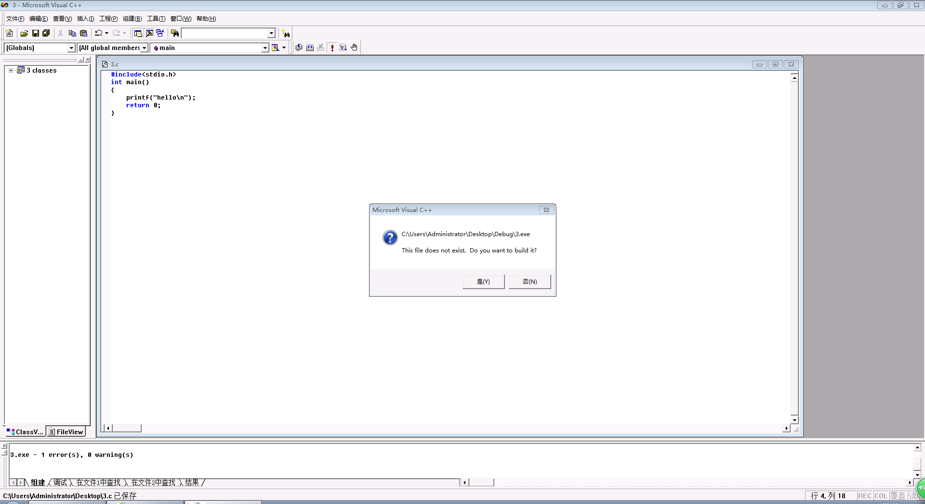Click the Find in Files icon
Image resolution: width=925 pixels, height=504 pixels.
(x=175, y=33)
